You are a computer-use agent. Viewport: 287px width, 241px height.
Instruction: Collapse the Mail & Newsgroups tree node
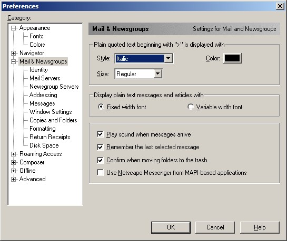[x=13, y=61]
